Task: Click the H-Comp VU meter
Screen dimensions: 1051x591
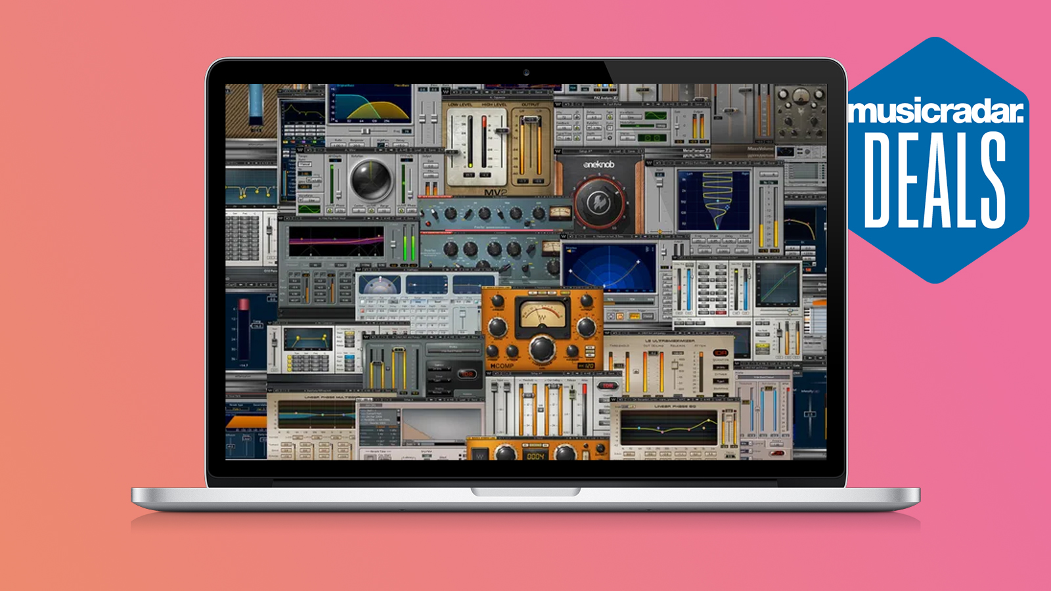Action: 542,314
